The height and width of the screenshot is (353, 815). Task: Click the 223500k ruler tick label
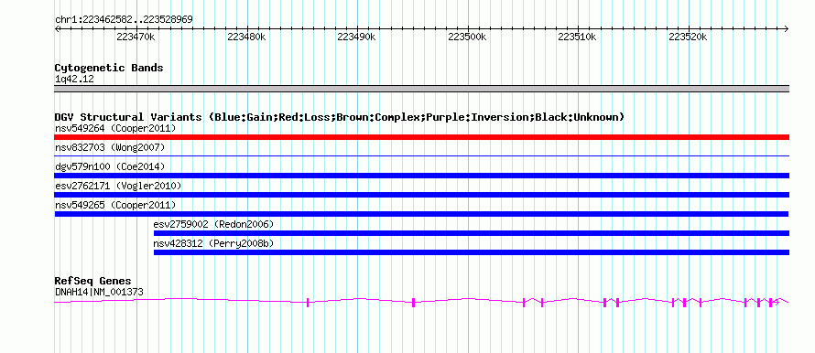pyautogui.click(x=467, y=37)
